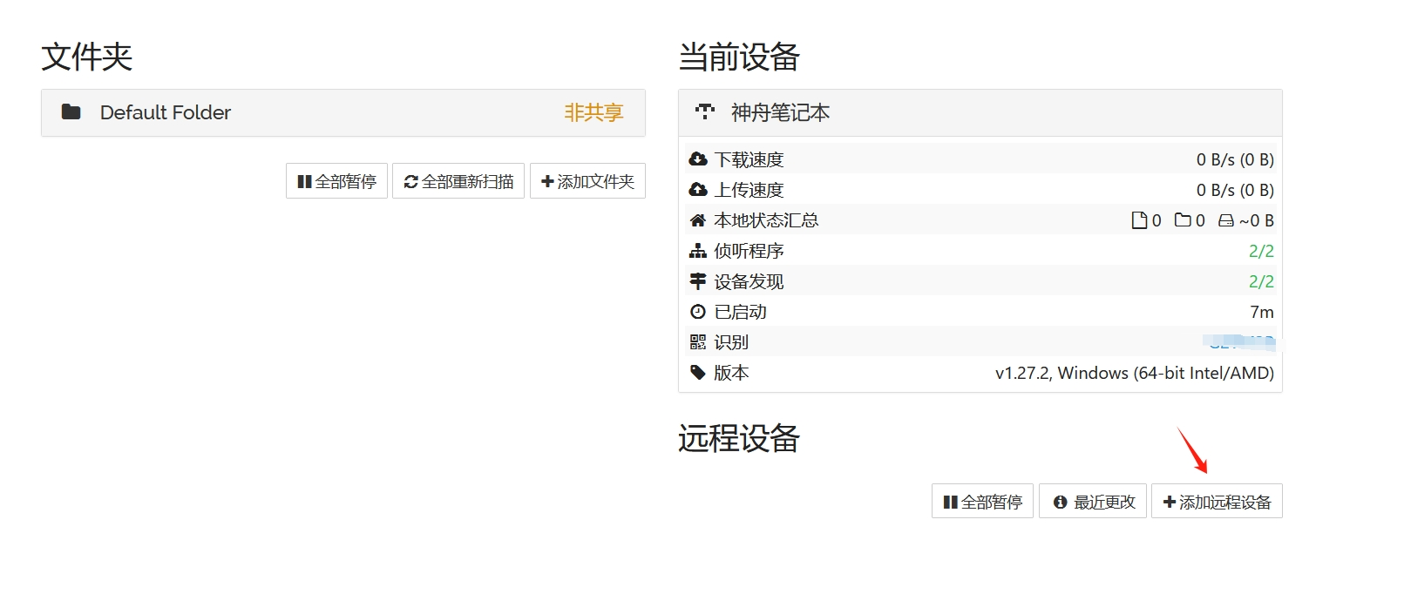Click the listeners sitemap icon
Viewport: 1404px width, 594px height.
pos(698,251)
